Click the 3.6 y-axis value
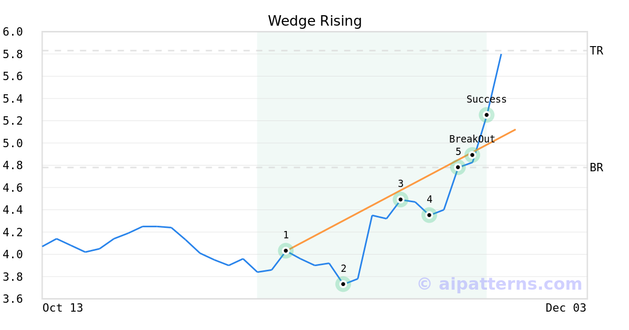This screenshot has width=629, height=330. pos(13,299)
